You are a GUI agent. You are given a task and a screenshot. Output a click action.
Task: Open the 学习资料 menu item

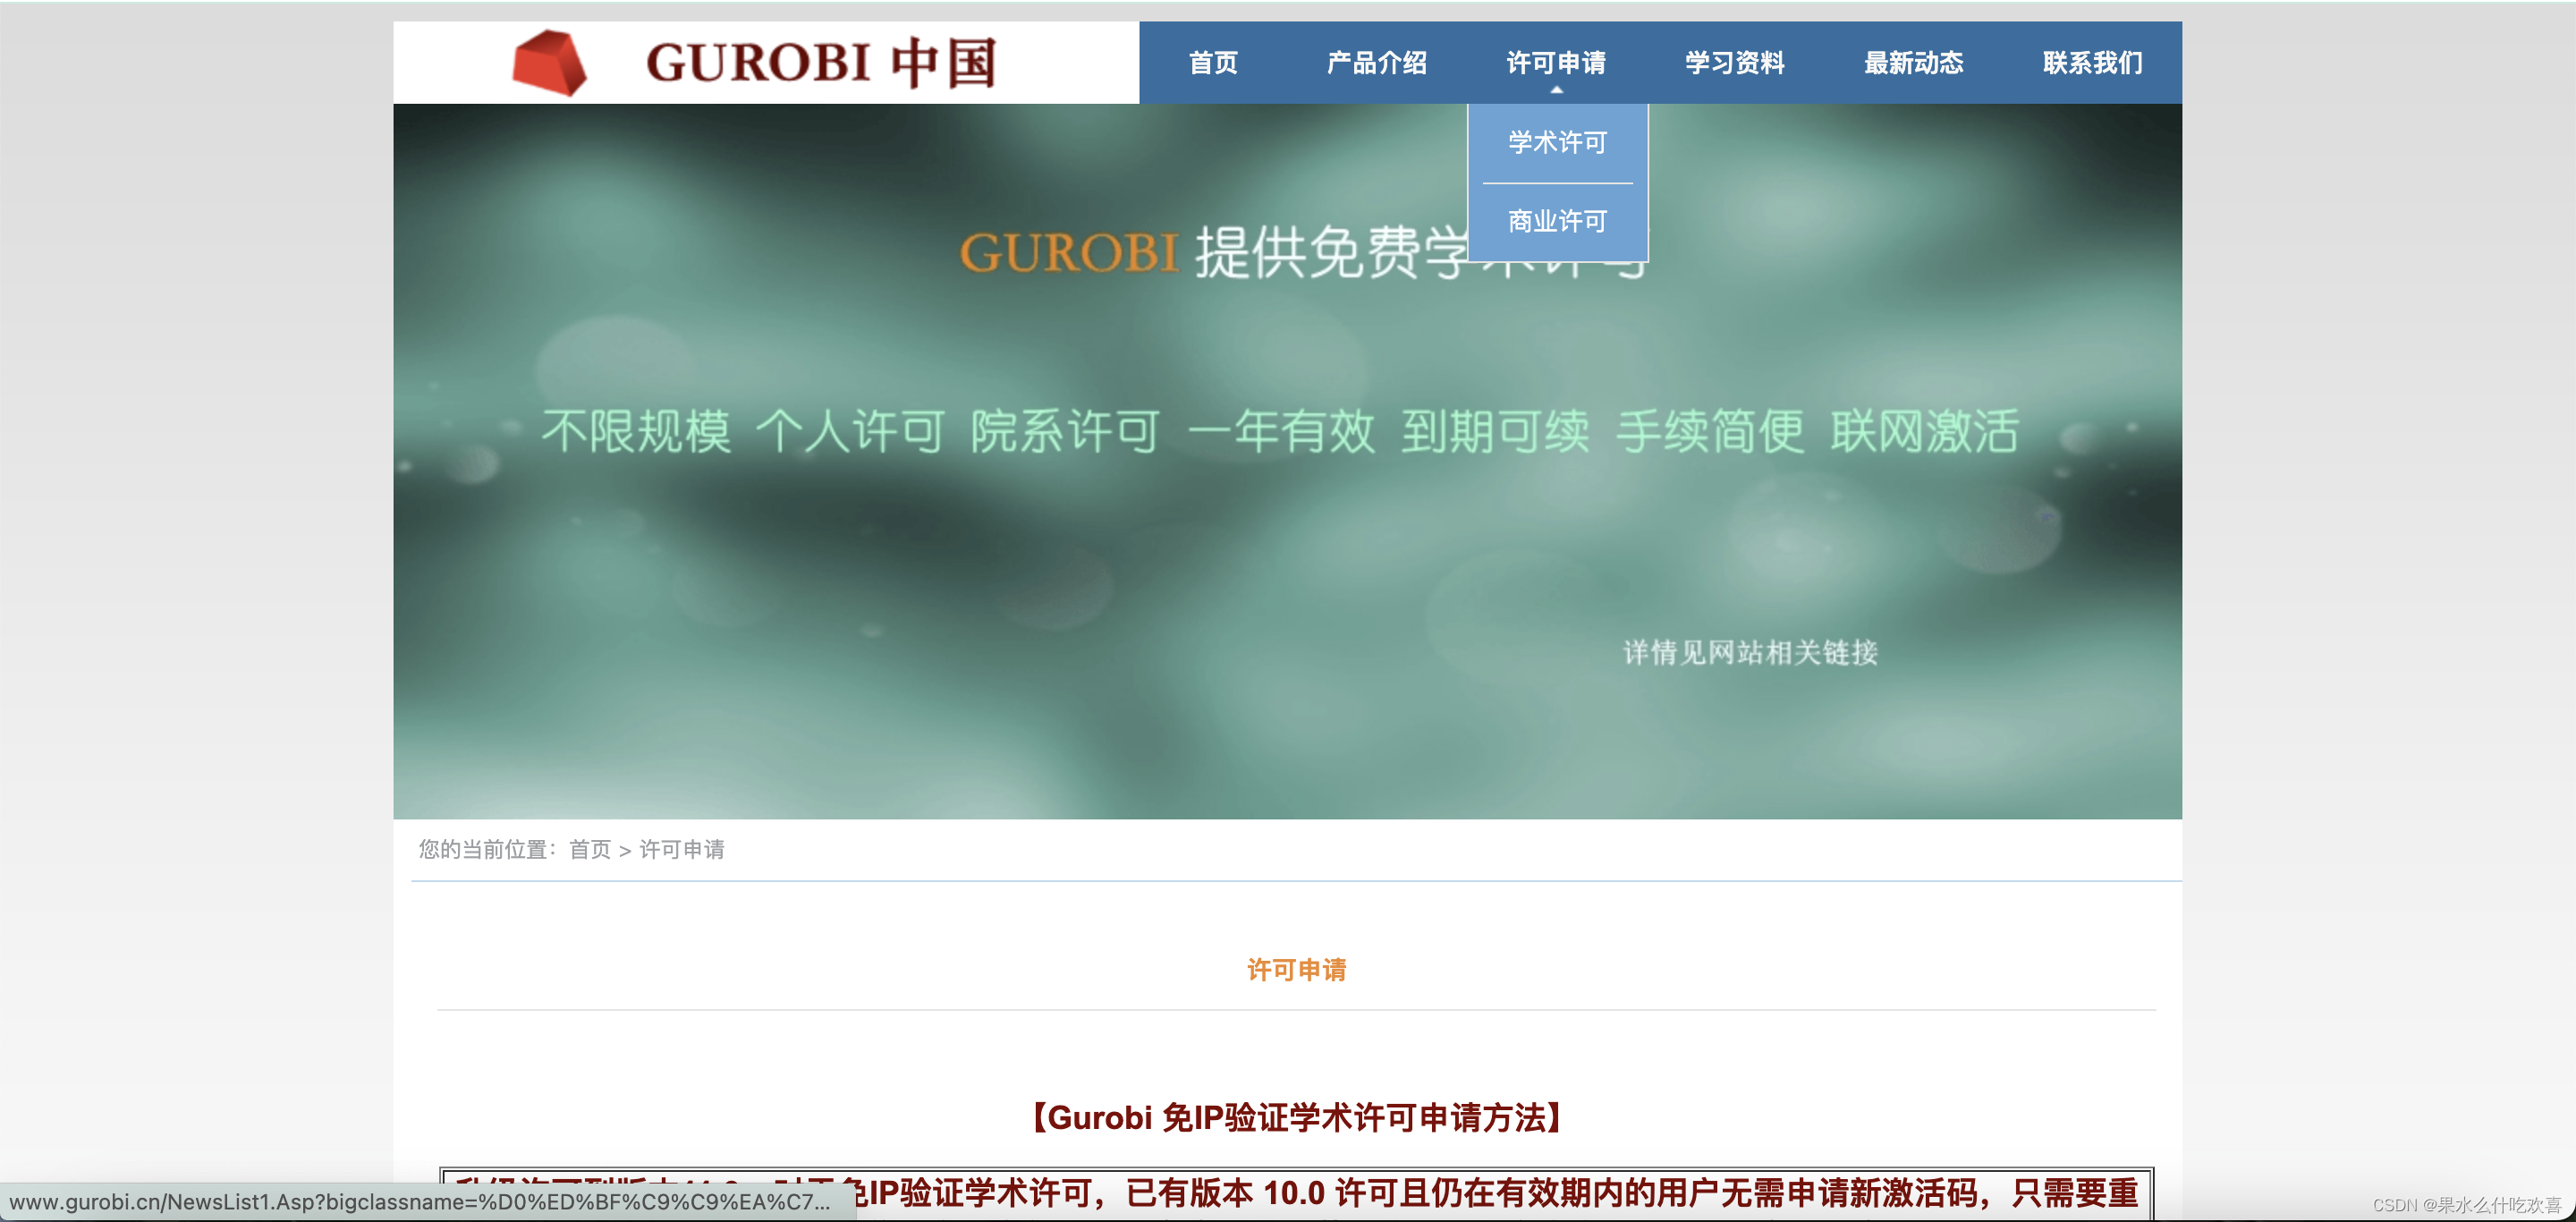pyautogui.click(x=1735, y=62)
